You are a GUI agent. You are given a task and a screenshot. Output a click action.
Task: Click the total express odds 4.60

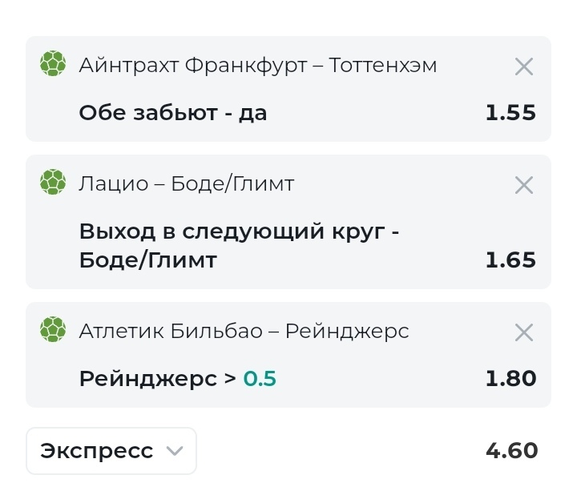click(512, 451)
